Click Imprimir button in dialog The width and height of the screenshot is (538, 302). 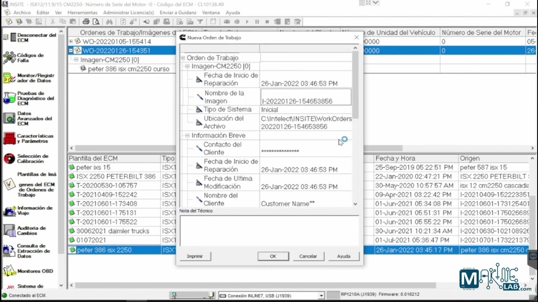(x=195, y=256)
